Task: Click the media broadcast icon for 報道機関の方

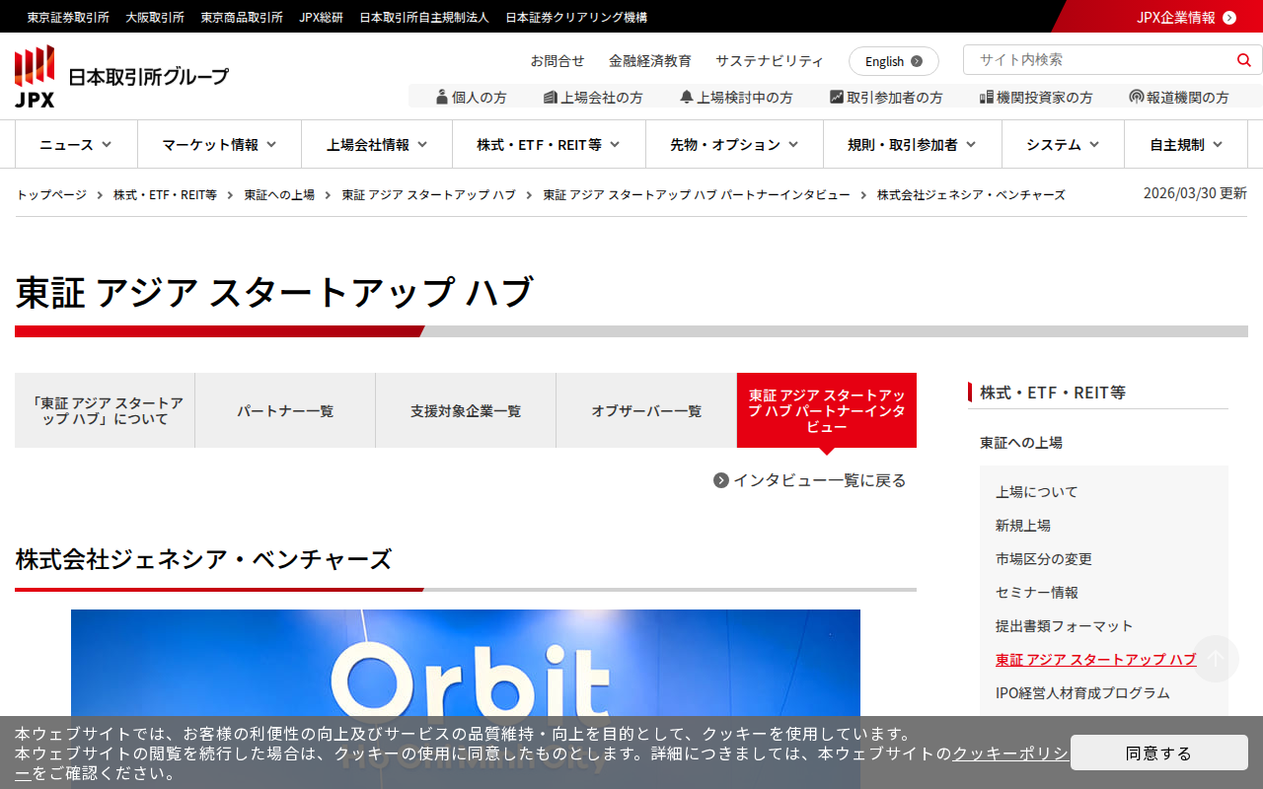Action: (x=1137, y=97)
